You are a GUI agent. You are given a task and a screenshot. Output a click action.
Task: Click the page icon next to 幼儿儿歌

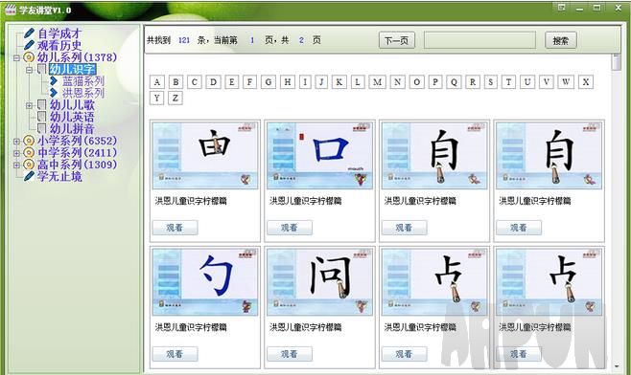click(42, 105)
